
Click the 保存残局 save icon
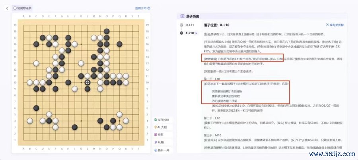pyautogui.click(x=156, y=120)
